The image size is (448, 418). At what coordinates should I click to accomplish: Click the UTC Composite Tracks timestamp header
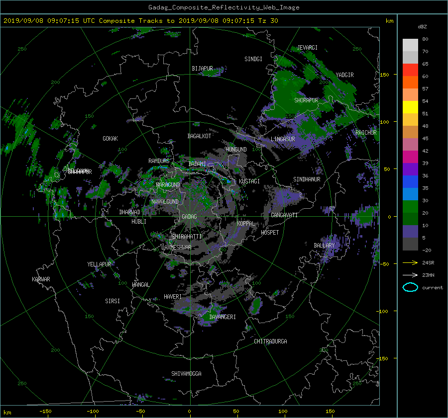(140, 21)
